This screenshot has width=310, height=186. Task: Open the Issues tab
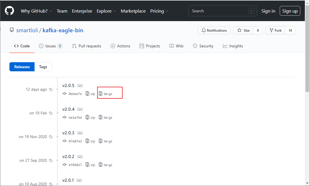tap(51, 46)
